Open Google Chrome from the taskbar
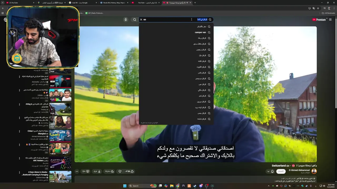 click(x=177, y=186)
